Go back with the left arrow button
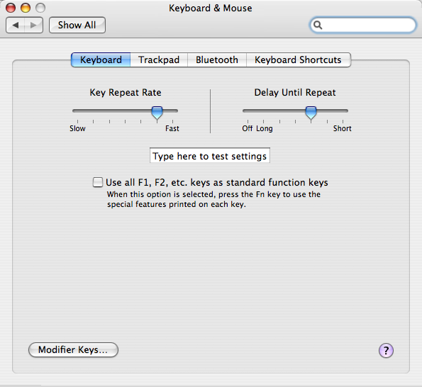Image resolution: width=422 pixels, height=387 pixels. click(15, 26)
